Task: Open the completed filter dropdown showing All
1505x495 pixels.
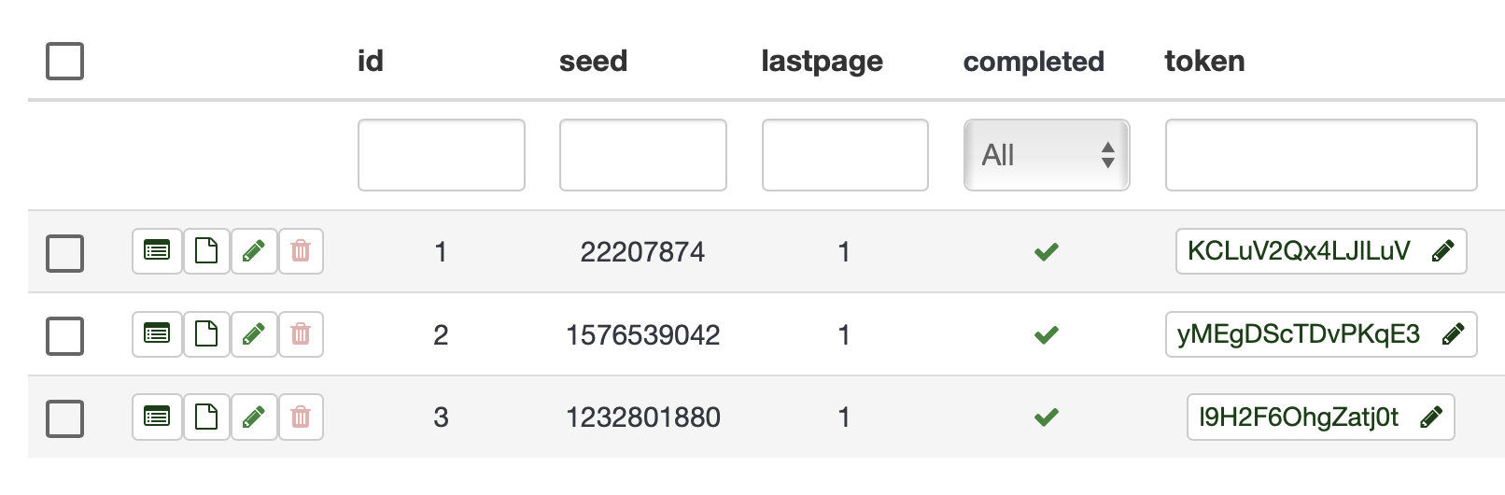Action: 1047,155
